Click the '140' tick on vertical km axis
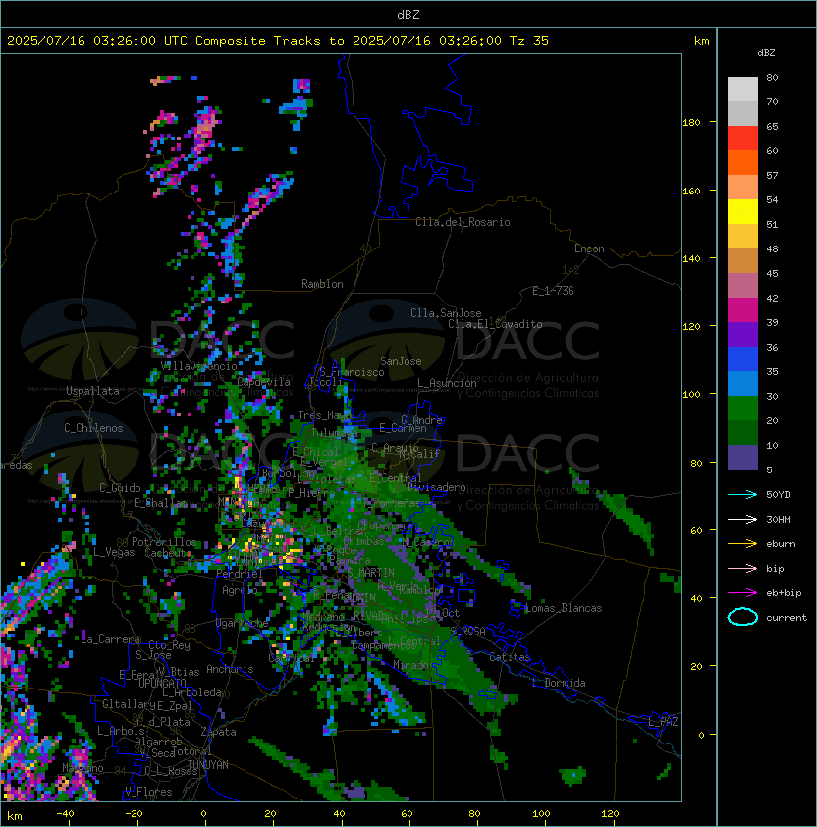This screenshot has height=827, width=817. 691,259
